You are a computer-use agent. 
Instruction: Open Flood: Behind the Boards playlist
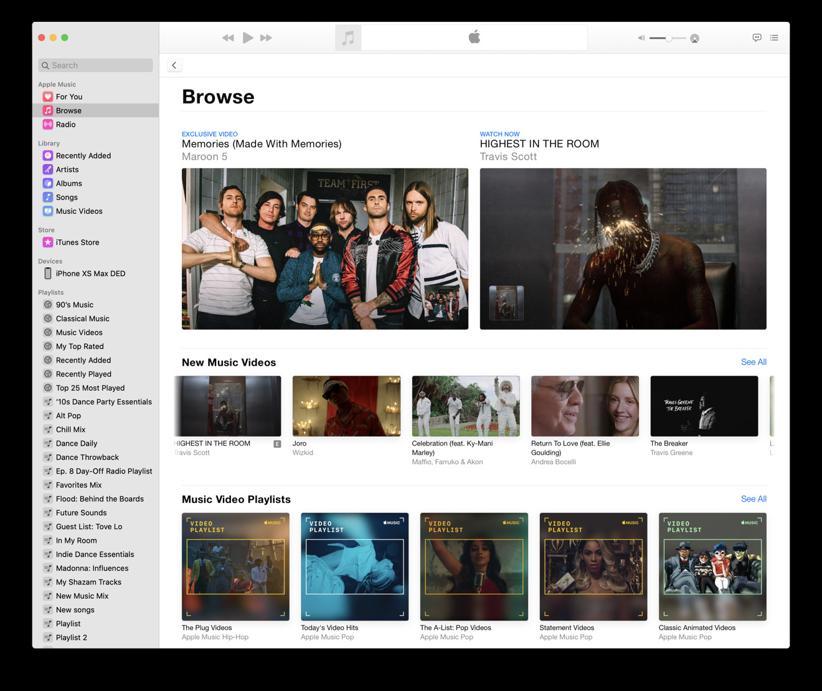point(95,499)
